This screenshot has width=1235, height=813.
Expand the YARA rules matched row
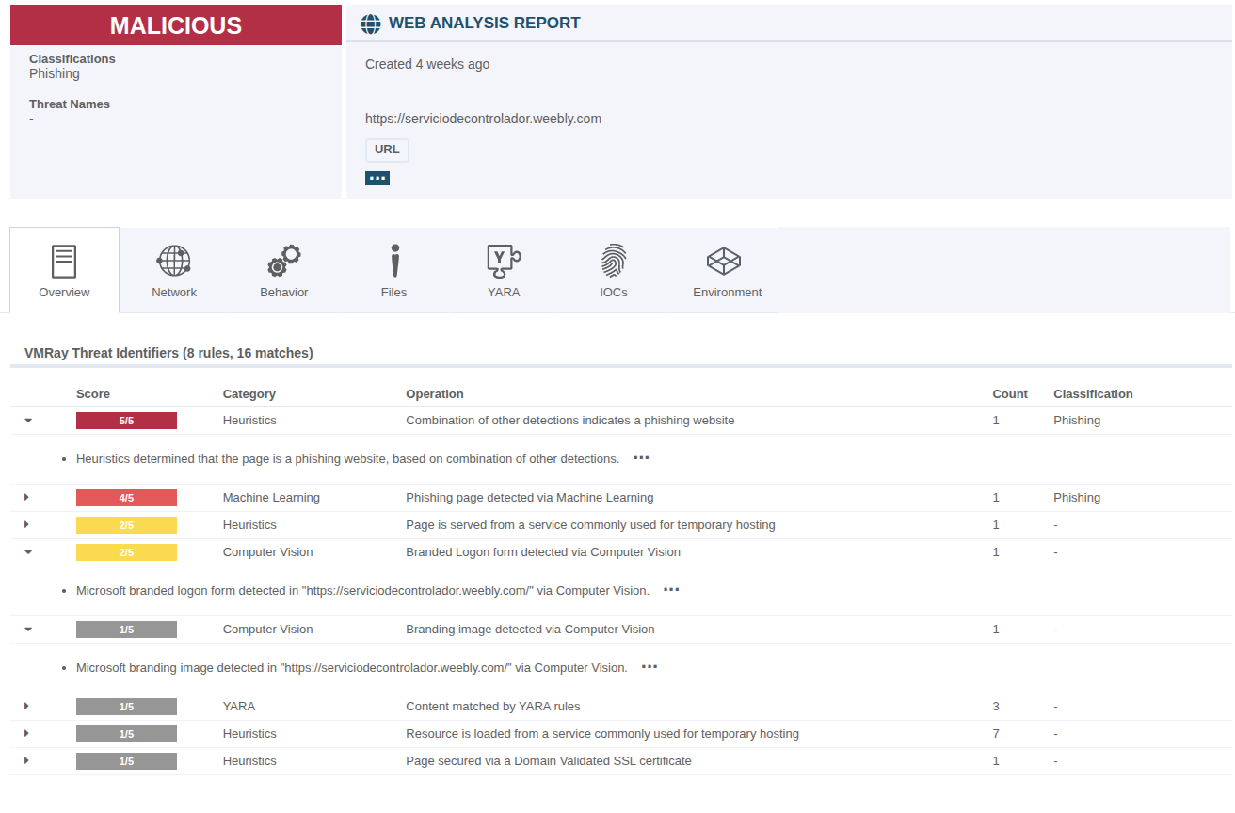pyautogui.click(x=26, y=706)
